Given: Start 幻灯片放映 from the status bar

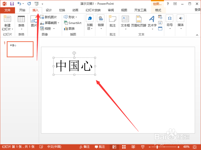Looking at the screenshot, I should point(143,147).
